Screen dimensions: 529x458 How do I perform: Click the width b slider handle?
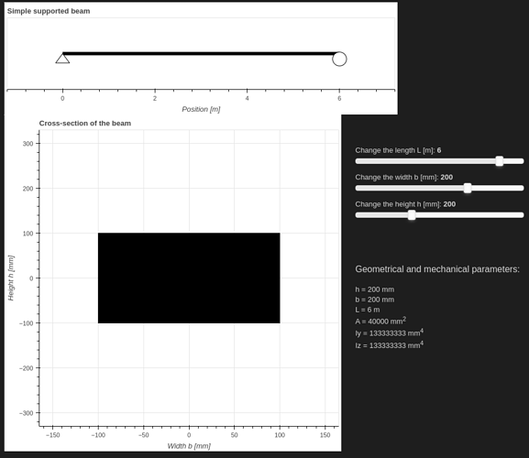[468, 188]
